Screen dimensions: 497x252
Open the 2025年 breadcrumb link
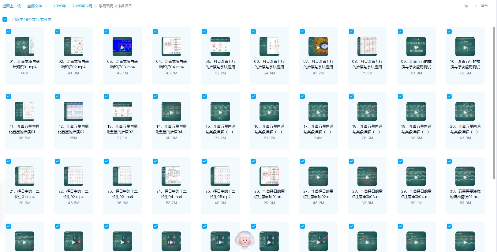click(x=59, y=6)
